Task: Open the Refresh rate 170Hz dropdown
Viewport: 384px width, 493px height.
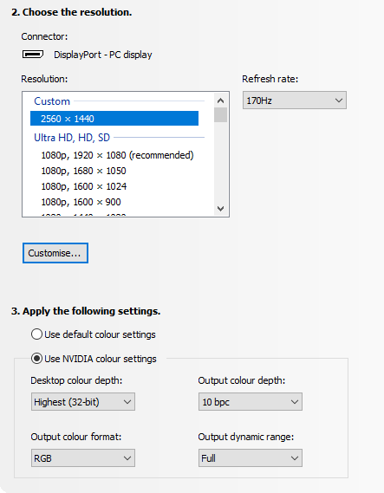Action: coord(295,101)
